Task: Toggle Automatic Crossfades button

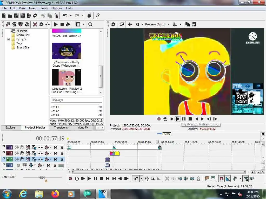Action: point(228,179)
